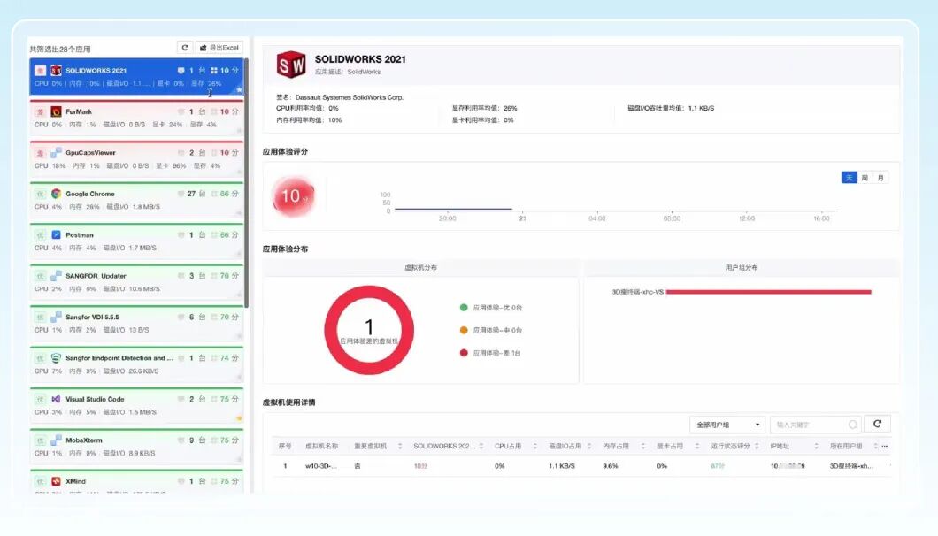Screen dimensions: 938x536
Task: Click the 共筛选出28个应用 summary text
Action: click(60, 49)
